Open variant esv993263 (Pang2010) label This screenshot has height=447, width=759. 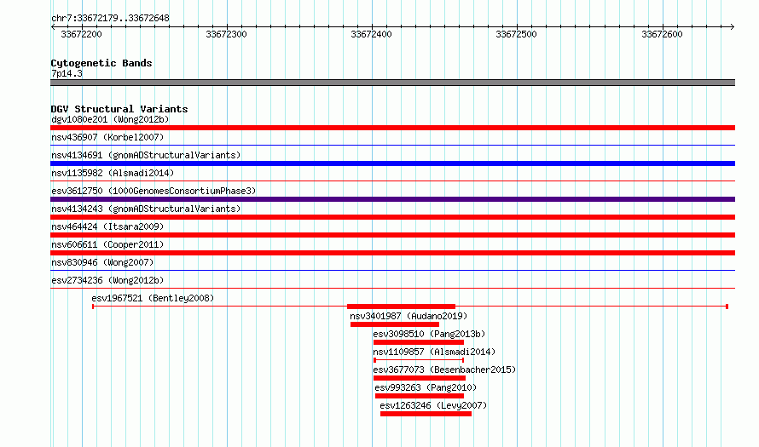(426, 387)
